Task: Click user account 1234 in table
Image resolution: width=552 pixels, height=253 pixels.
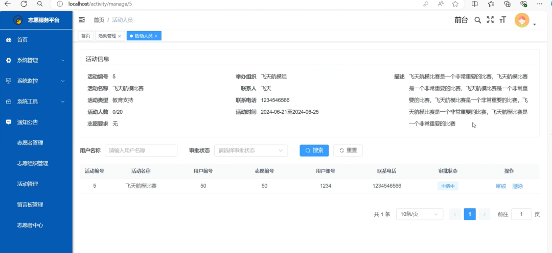Action: pyautogui.click(x=325, y=186)
